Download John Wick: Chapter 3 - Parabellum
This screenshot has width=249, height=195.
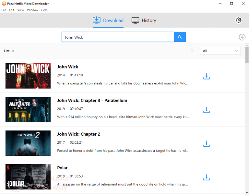207,110
